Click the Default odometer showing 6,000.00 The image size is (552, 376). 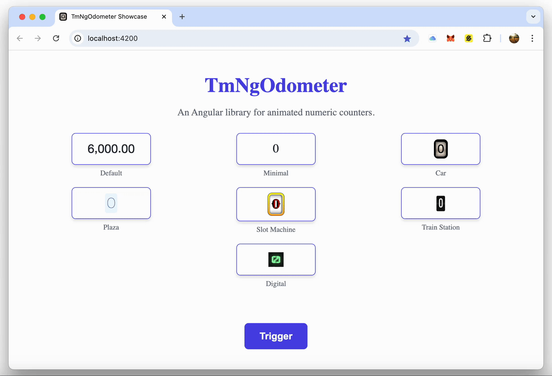point(111,149)
